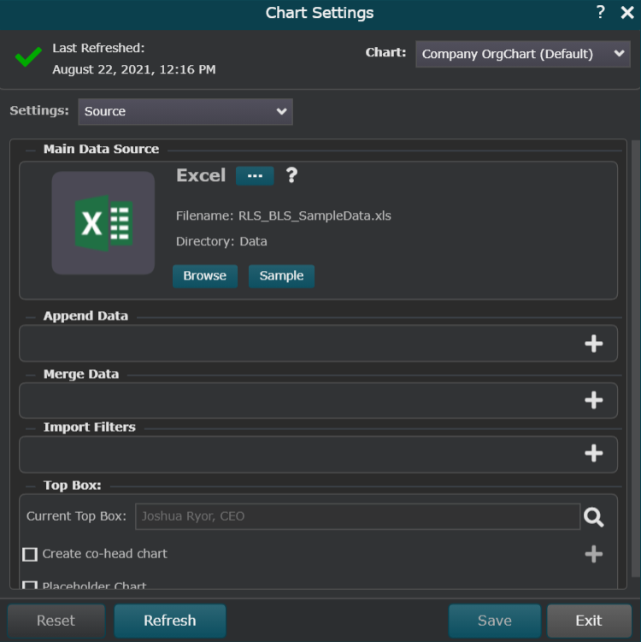The image size is (641, 642).
Task: Expand the Settings Source dropdown
Action: 185,112
